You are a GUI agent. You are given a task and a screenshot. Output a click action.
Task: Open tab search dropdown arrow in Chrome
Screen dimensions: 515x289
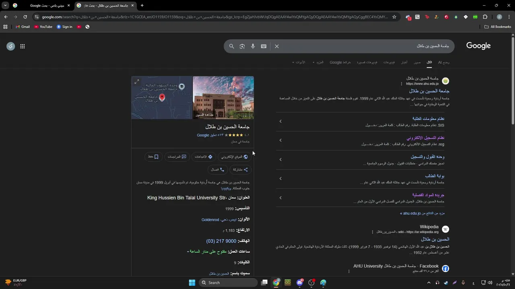point(5,5)
